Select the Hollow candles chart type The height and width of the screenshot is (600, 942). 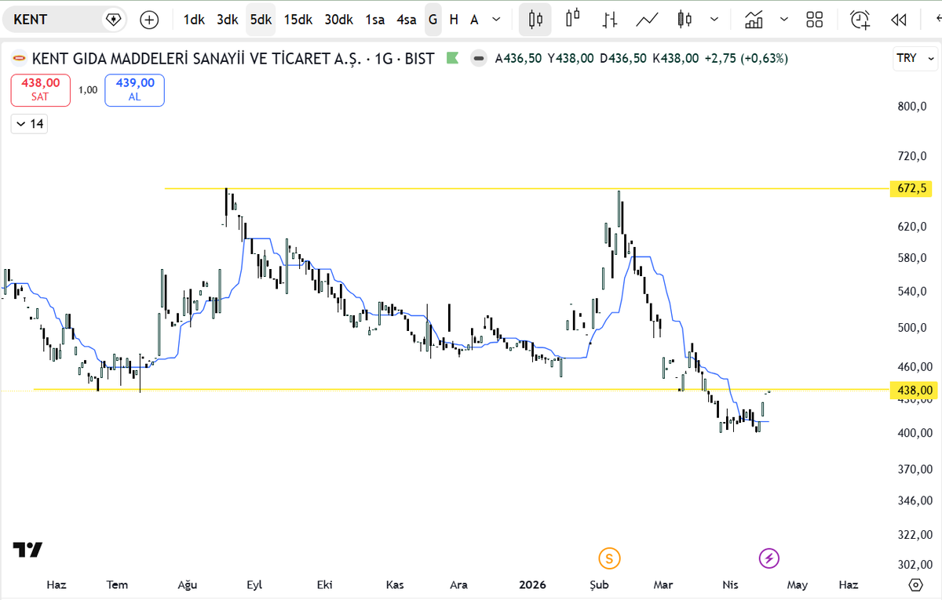point(574,20)
